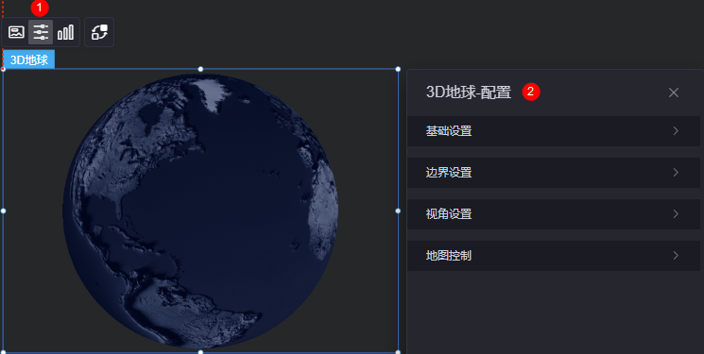The height and width of the screenshot is (354, 704).
Task: Select the top-right corner resize handle
Action: pos(398,69)
